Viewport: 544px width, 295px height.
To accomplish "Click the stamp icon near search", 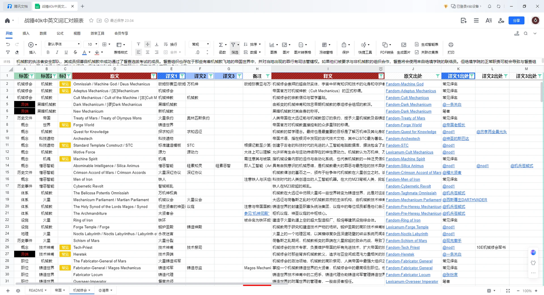I will click(517, 33).
